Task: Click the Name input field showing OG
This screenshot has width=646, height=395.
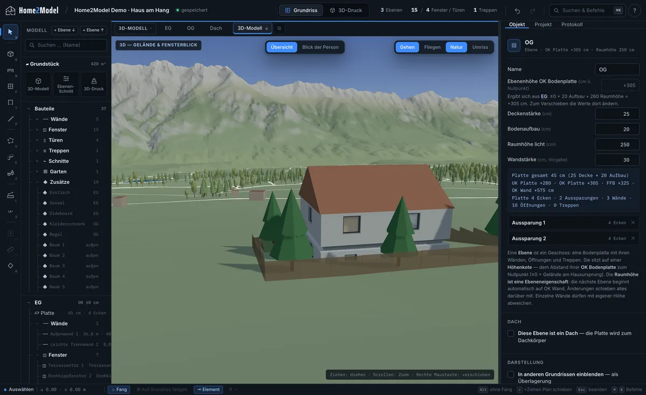Action: tap(617, 69)
